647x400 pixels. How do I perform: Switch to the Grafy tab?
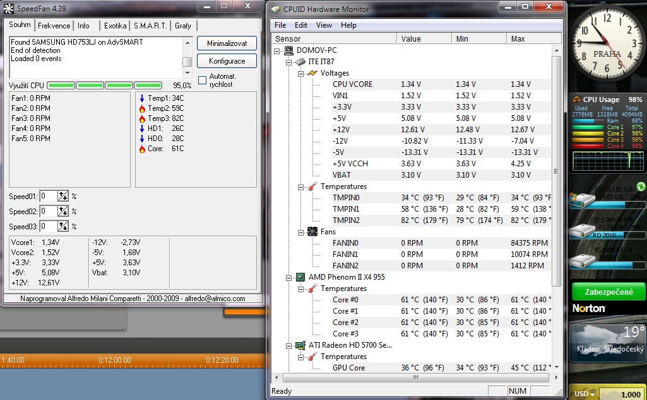coord(183,26)
